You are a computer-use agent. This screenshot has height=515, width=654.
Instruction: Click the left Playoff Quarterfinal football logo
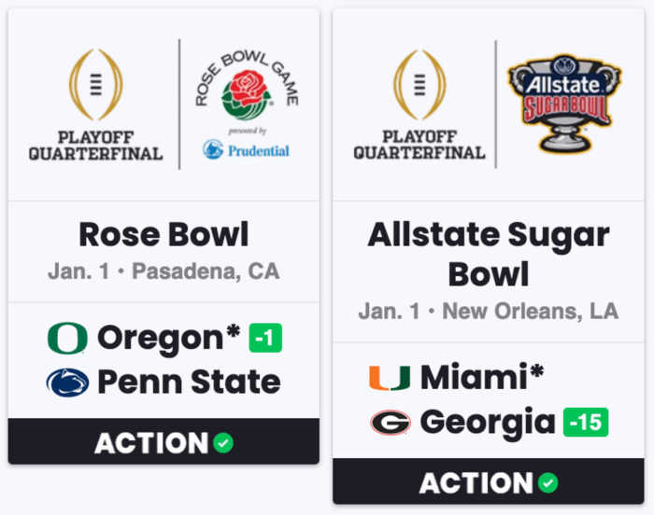(x=95, y=86)
